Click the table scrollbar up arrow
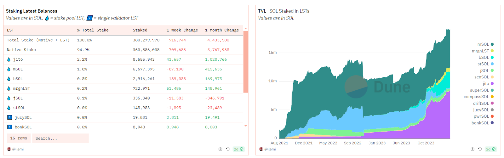Screen dimensions: 504x158 [246, 29]
